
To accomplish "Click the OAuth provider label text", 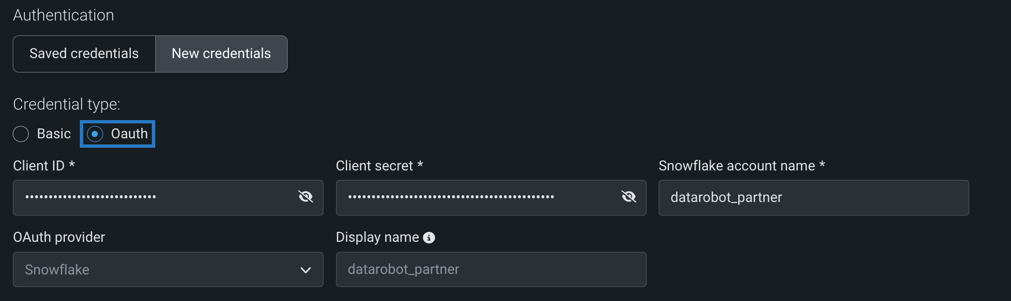I will click(x=59, y=237).
